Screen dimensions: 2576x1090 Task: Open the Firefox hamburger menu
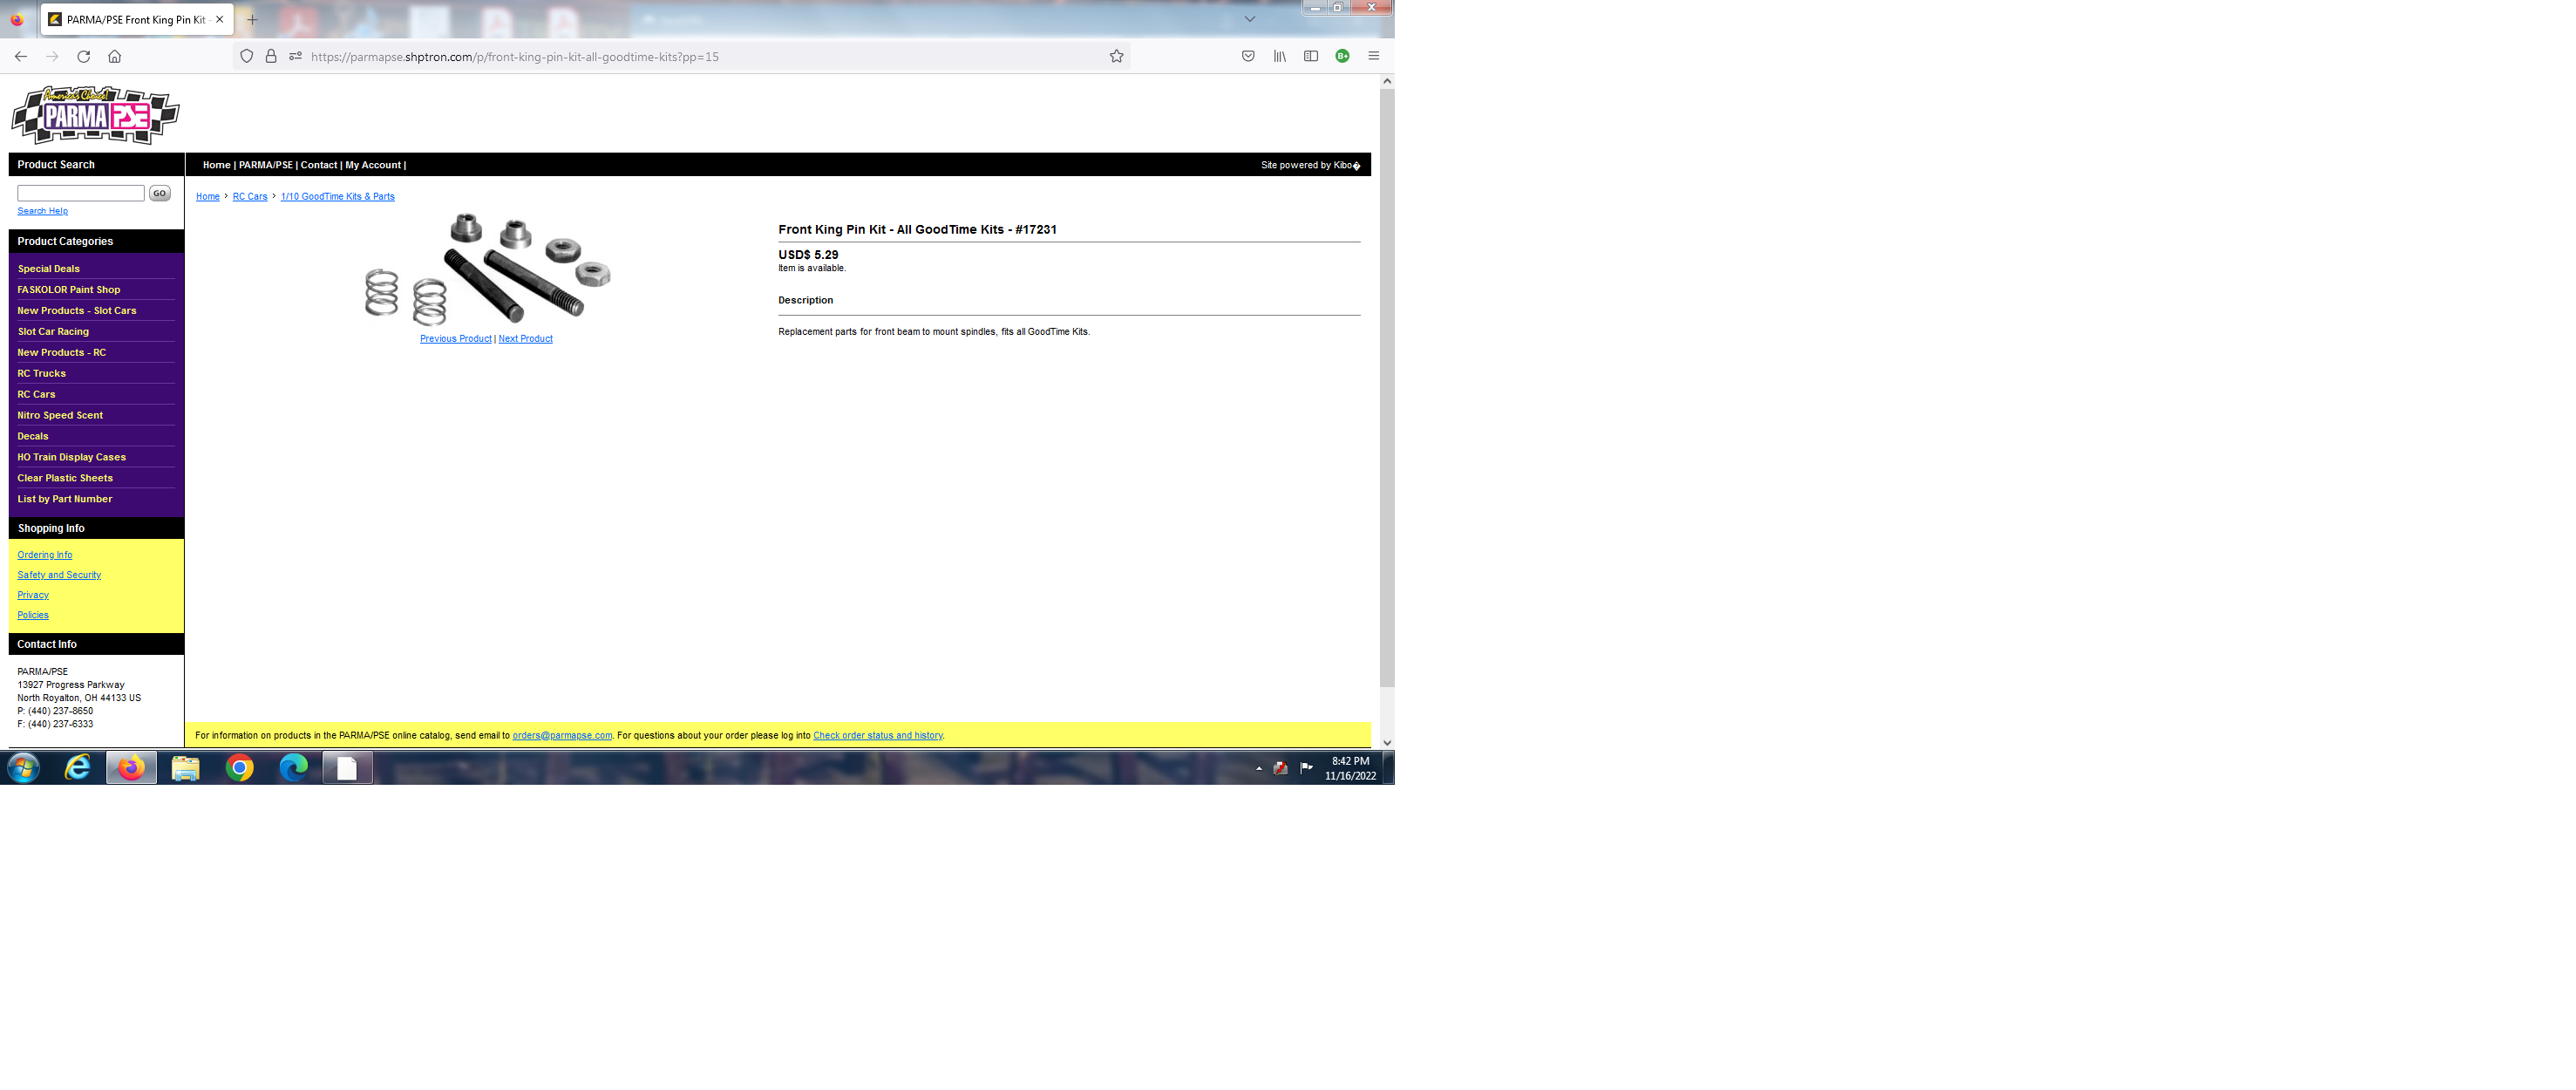(1374, 56)
